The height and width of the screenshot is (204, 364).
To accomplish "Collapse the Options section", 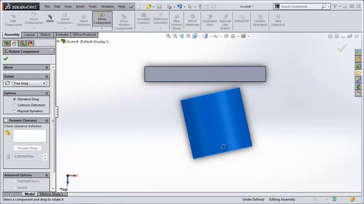I will [x=47, y=93].
